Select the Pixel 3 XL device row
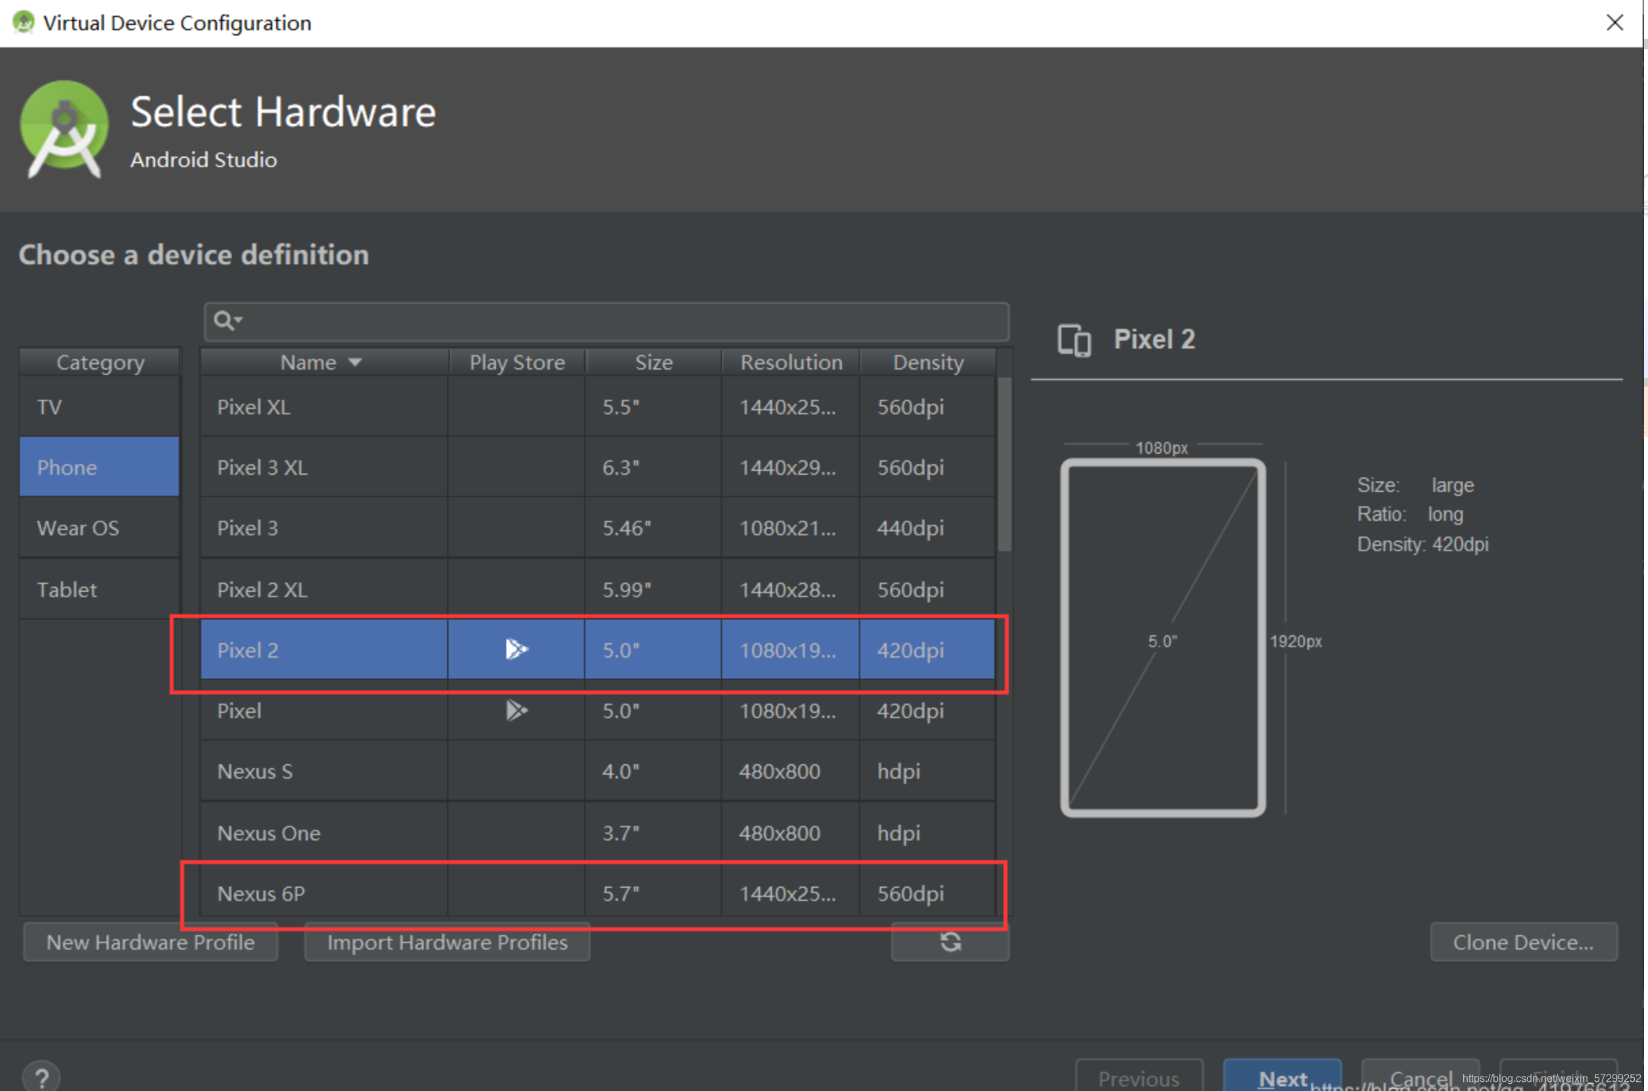 [x=598, y=467]
